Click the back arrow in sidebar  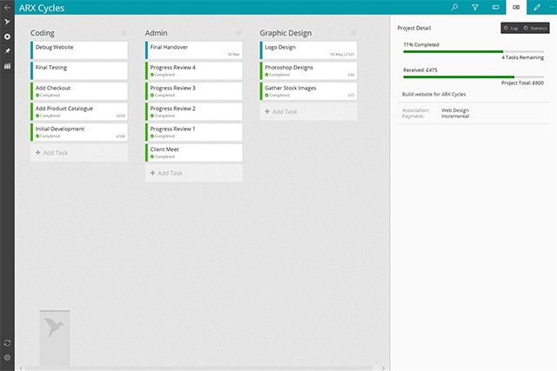pyautogui.click(x=7, y=7)
